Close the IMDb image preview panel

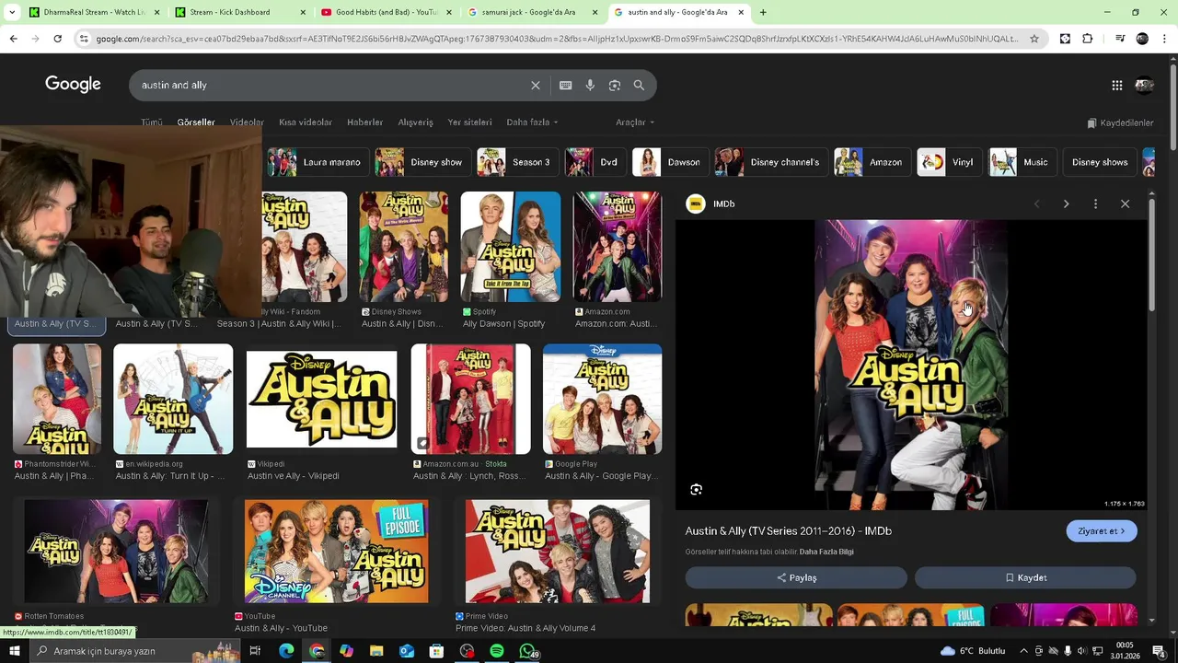coord(1125,204)
